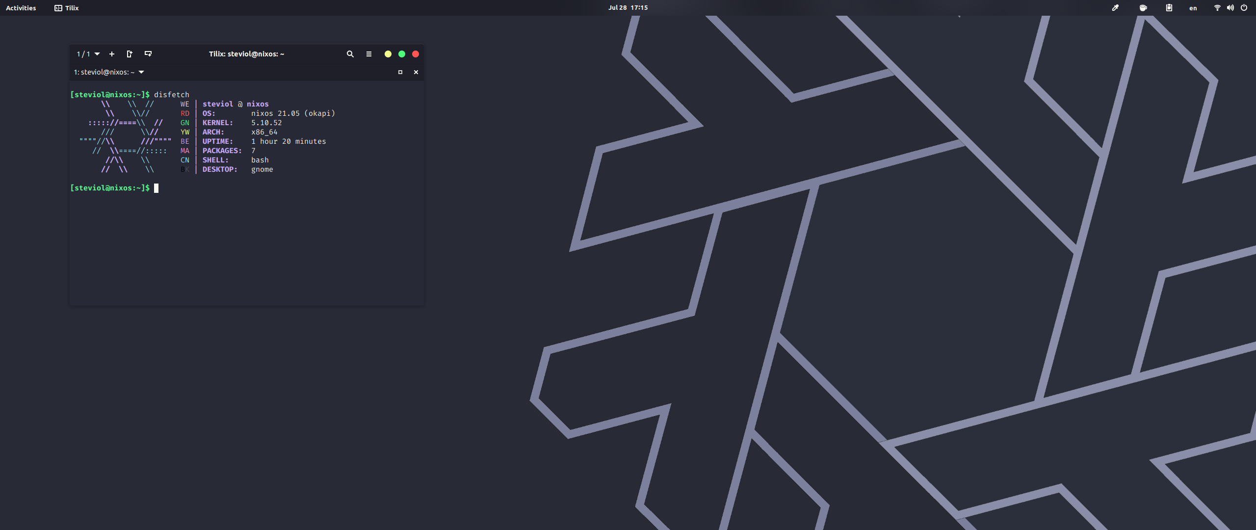
Task: Open the Tilix app menu in top bar
Action: pos(67,8)
